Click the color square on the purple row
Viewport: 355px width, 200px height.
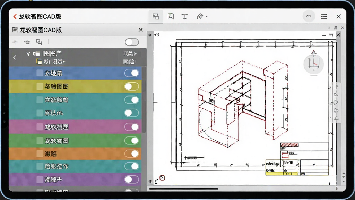40,180
